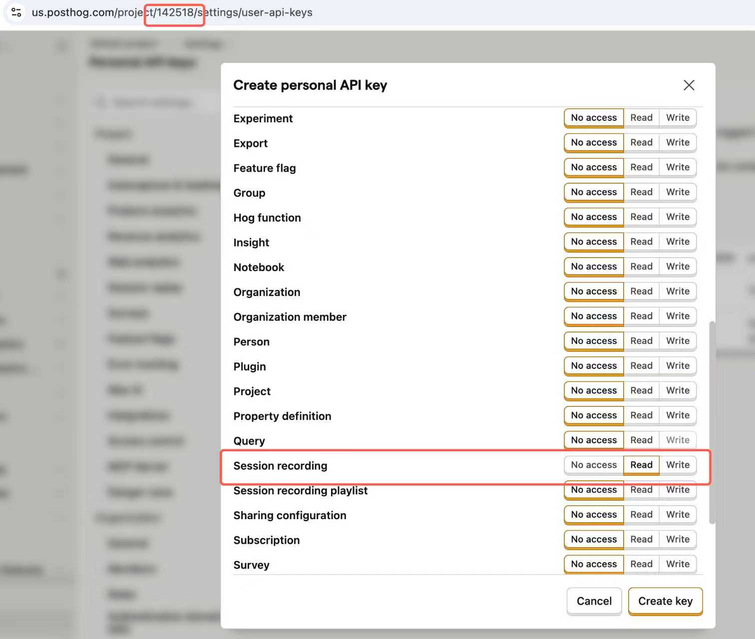Enable Read access for Experiment
The height and width of the screenshot is (639, 755).
pyautogui.click(x=641, y=118)
